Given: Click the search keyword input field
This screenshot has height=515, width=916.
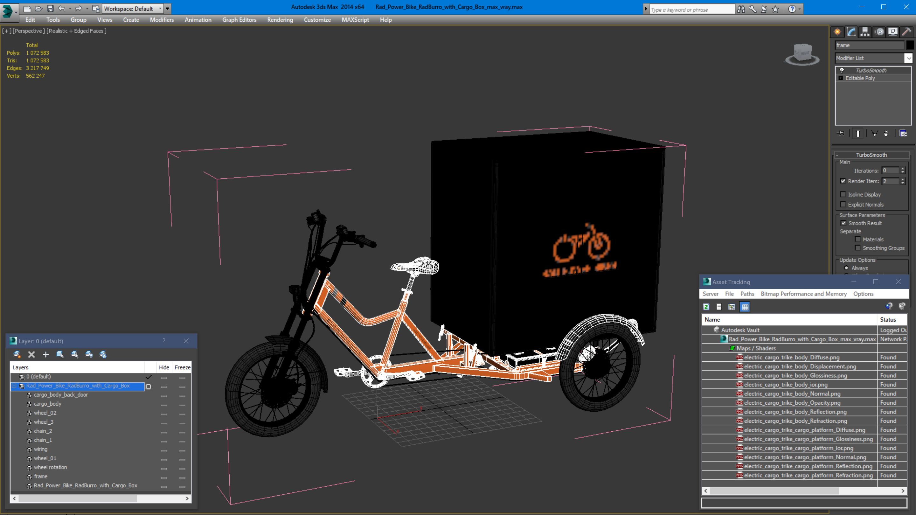Looking at the screenshot, I should [x=692, y=10].
